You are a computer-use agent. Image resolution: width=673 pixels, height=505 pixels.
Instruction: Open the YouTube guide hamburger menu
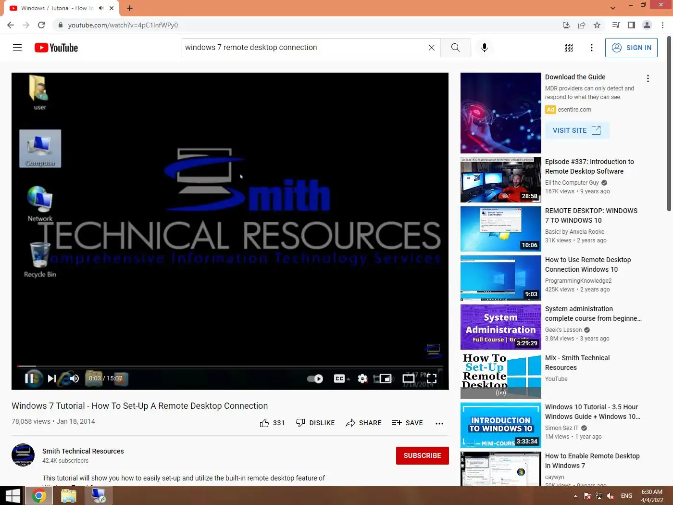coord(17,47)
